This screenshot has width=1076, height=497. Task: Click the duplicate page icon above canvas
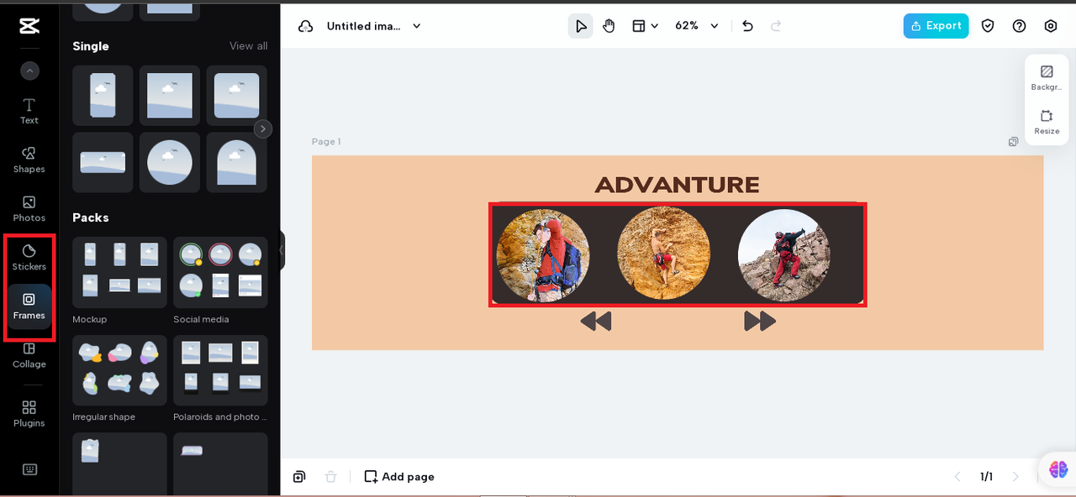tap(1013, 142)
